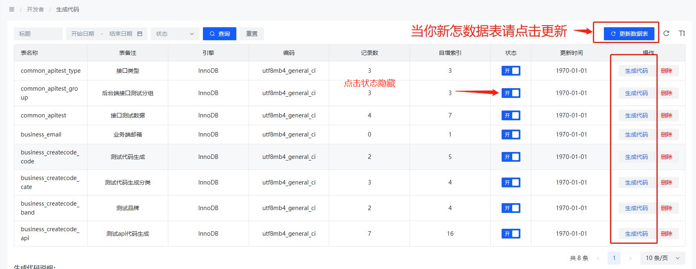
Task: Delete the common_apitest row
Action: (x=667, y=115)
